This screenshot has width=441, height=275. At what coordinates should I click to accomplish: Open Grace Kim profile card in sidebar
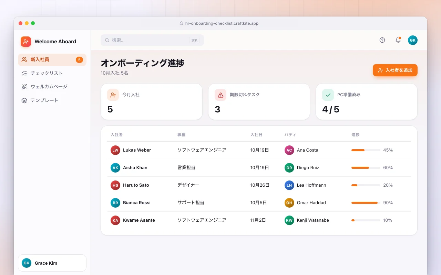coord(52,263)
